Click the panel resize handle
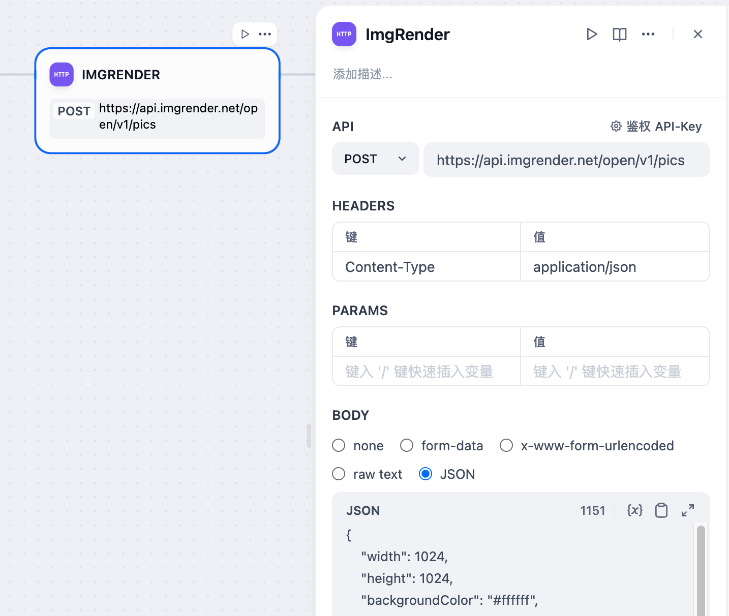The image size is (729, 616). 309,436
